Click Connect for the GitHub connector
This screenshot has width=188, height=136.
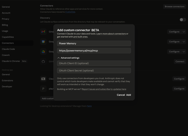[x=180, y=61]
